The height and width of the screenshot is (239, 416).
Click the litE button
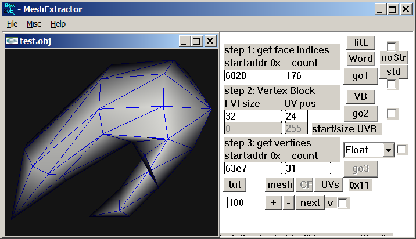coord(361,43)
